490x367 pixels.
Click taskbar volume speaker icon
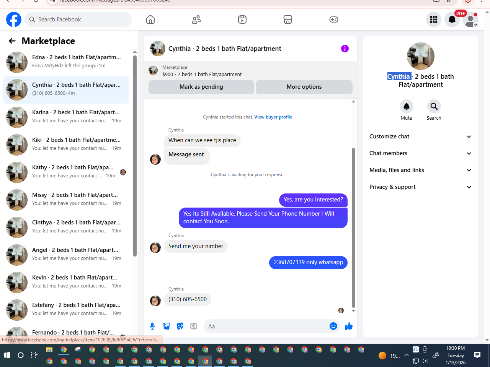(x=425, y=361)
